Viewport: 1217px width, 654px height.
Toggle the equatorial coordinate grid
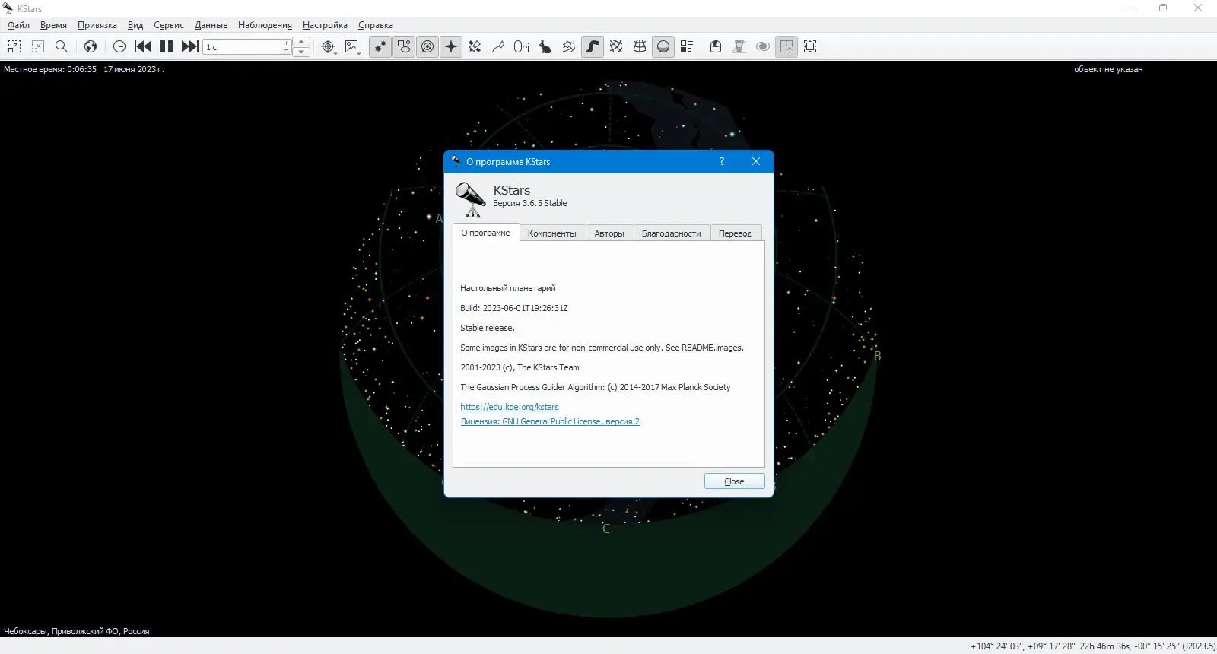tap(616, 46)
